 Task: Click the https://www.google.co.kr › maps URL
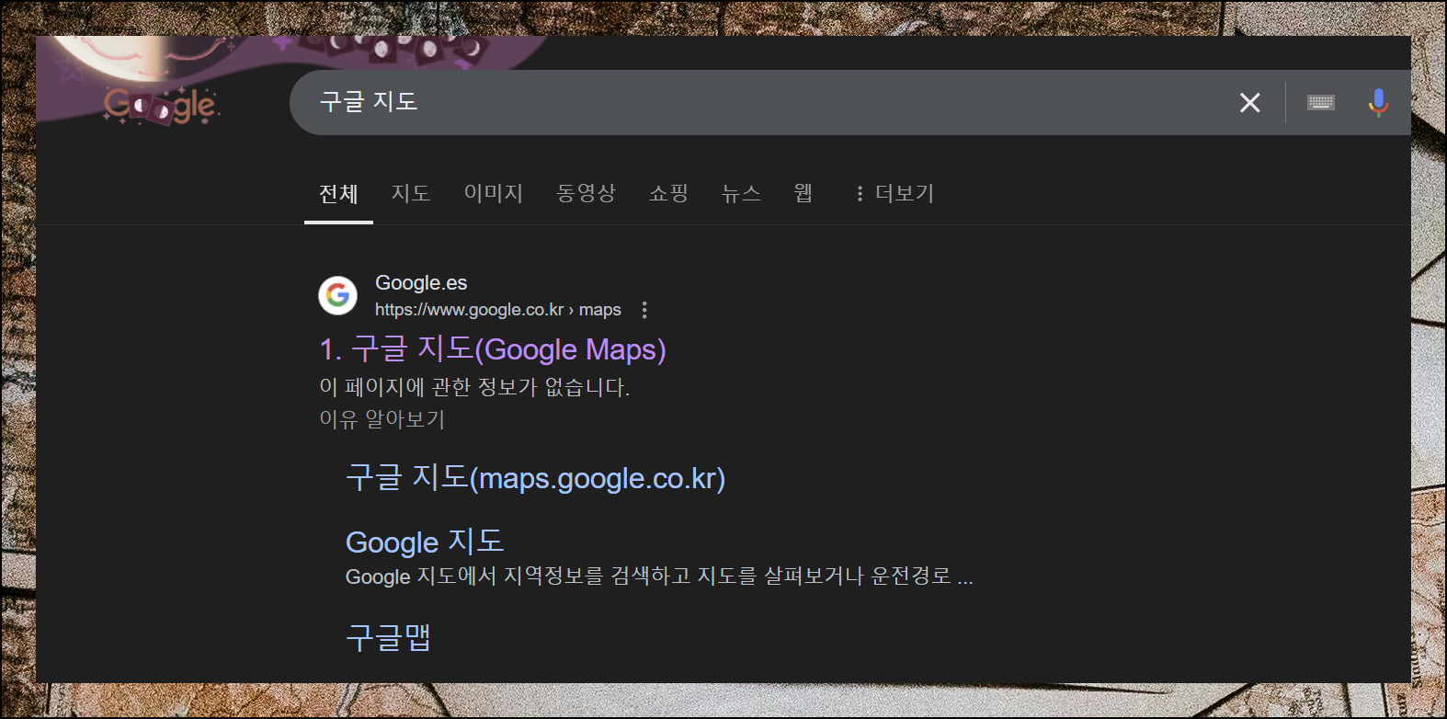point(498,310)
